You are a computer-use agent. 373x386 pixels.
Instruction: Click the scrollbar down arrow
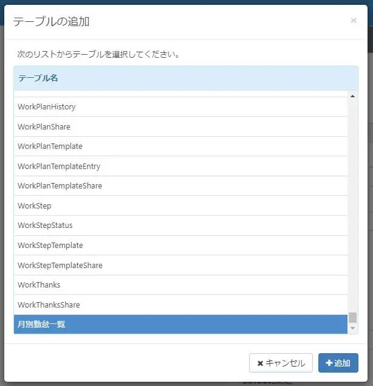pyautogui.click(x=352, y=328)
